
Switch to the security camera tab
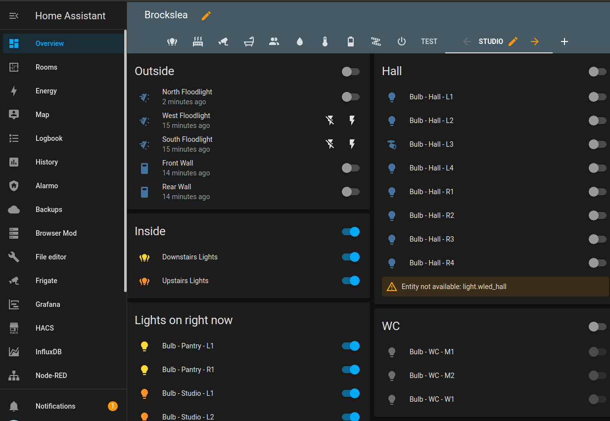coord(224,42)
